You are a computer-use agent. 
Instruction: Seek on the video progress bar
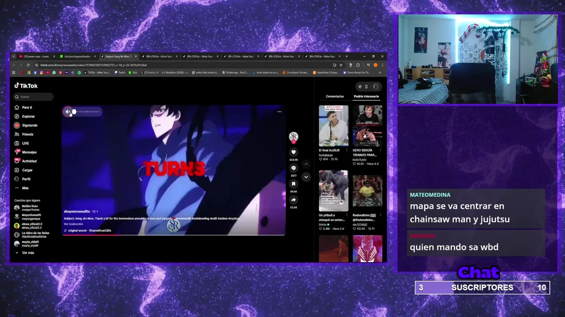[173, 235]
